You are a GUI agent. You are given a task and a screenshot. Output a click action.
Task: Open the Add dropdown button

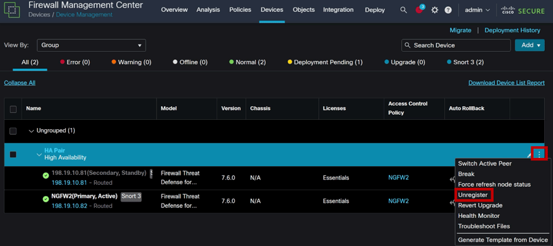tap(530, 45)
